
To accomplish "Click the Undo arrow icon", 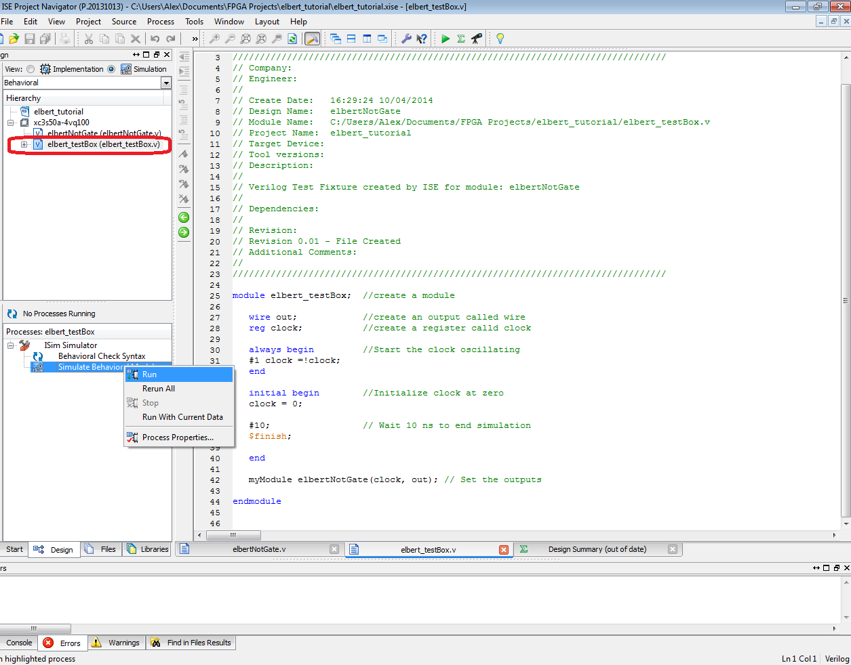I will (155, 39).
